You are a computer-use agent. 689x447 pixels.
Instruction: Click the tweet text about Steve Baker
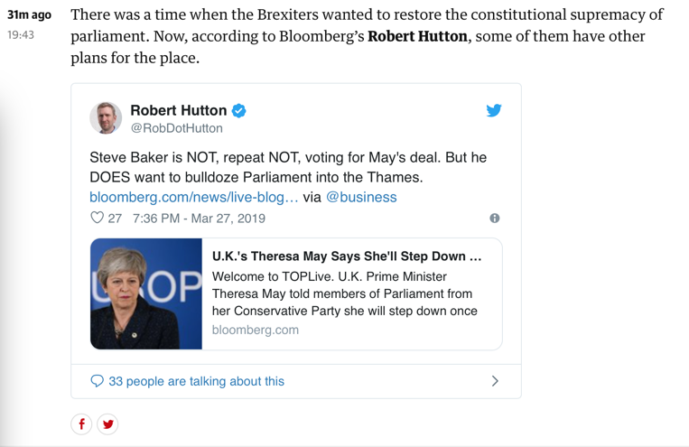coord(287,166)
